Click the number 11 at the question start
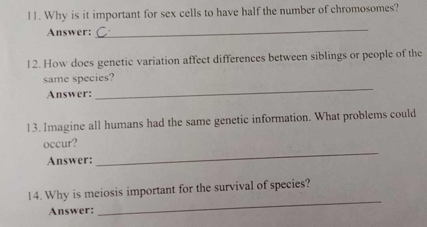 (34, 15)
